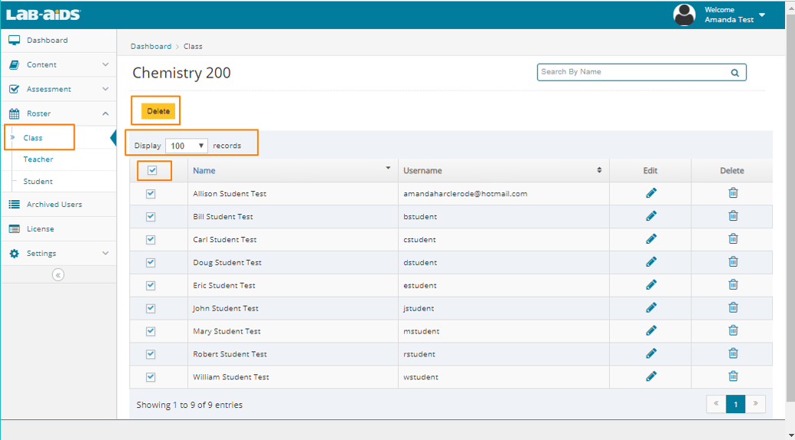The image size is (795, 440).
Task: Collapse the sidebar with double-arrow icon
Action: (58, 275)
